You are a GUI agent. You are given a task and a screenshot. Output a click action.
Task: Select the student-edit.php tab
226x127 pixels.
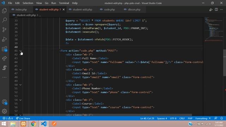pyautogui.click(x=49, y=10)
